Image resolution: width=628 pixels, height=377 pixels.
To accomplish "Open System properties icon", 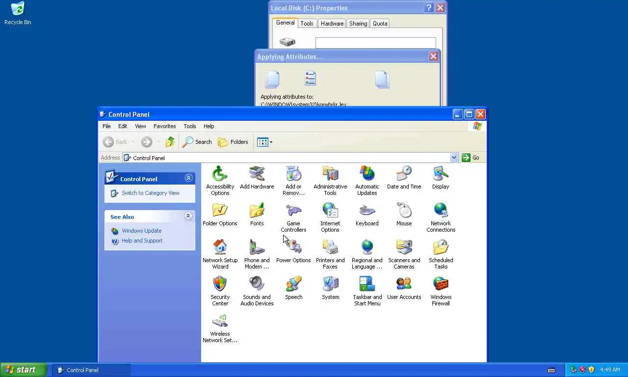I will pyautogui.click(x=330, y=284).
